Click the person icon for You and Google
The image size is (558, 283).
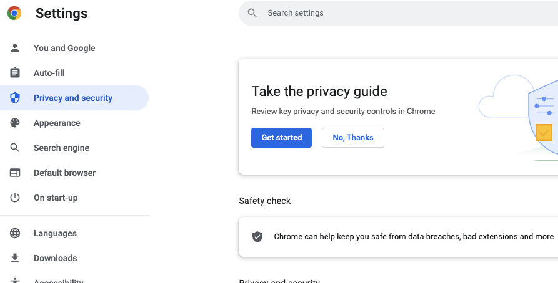click(x=15, y=48)
